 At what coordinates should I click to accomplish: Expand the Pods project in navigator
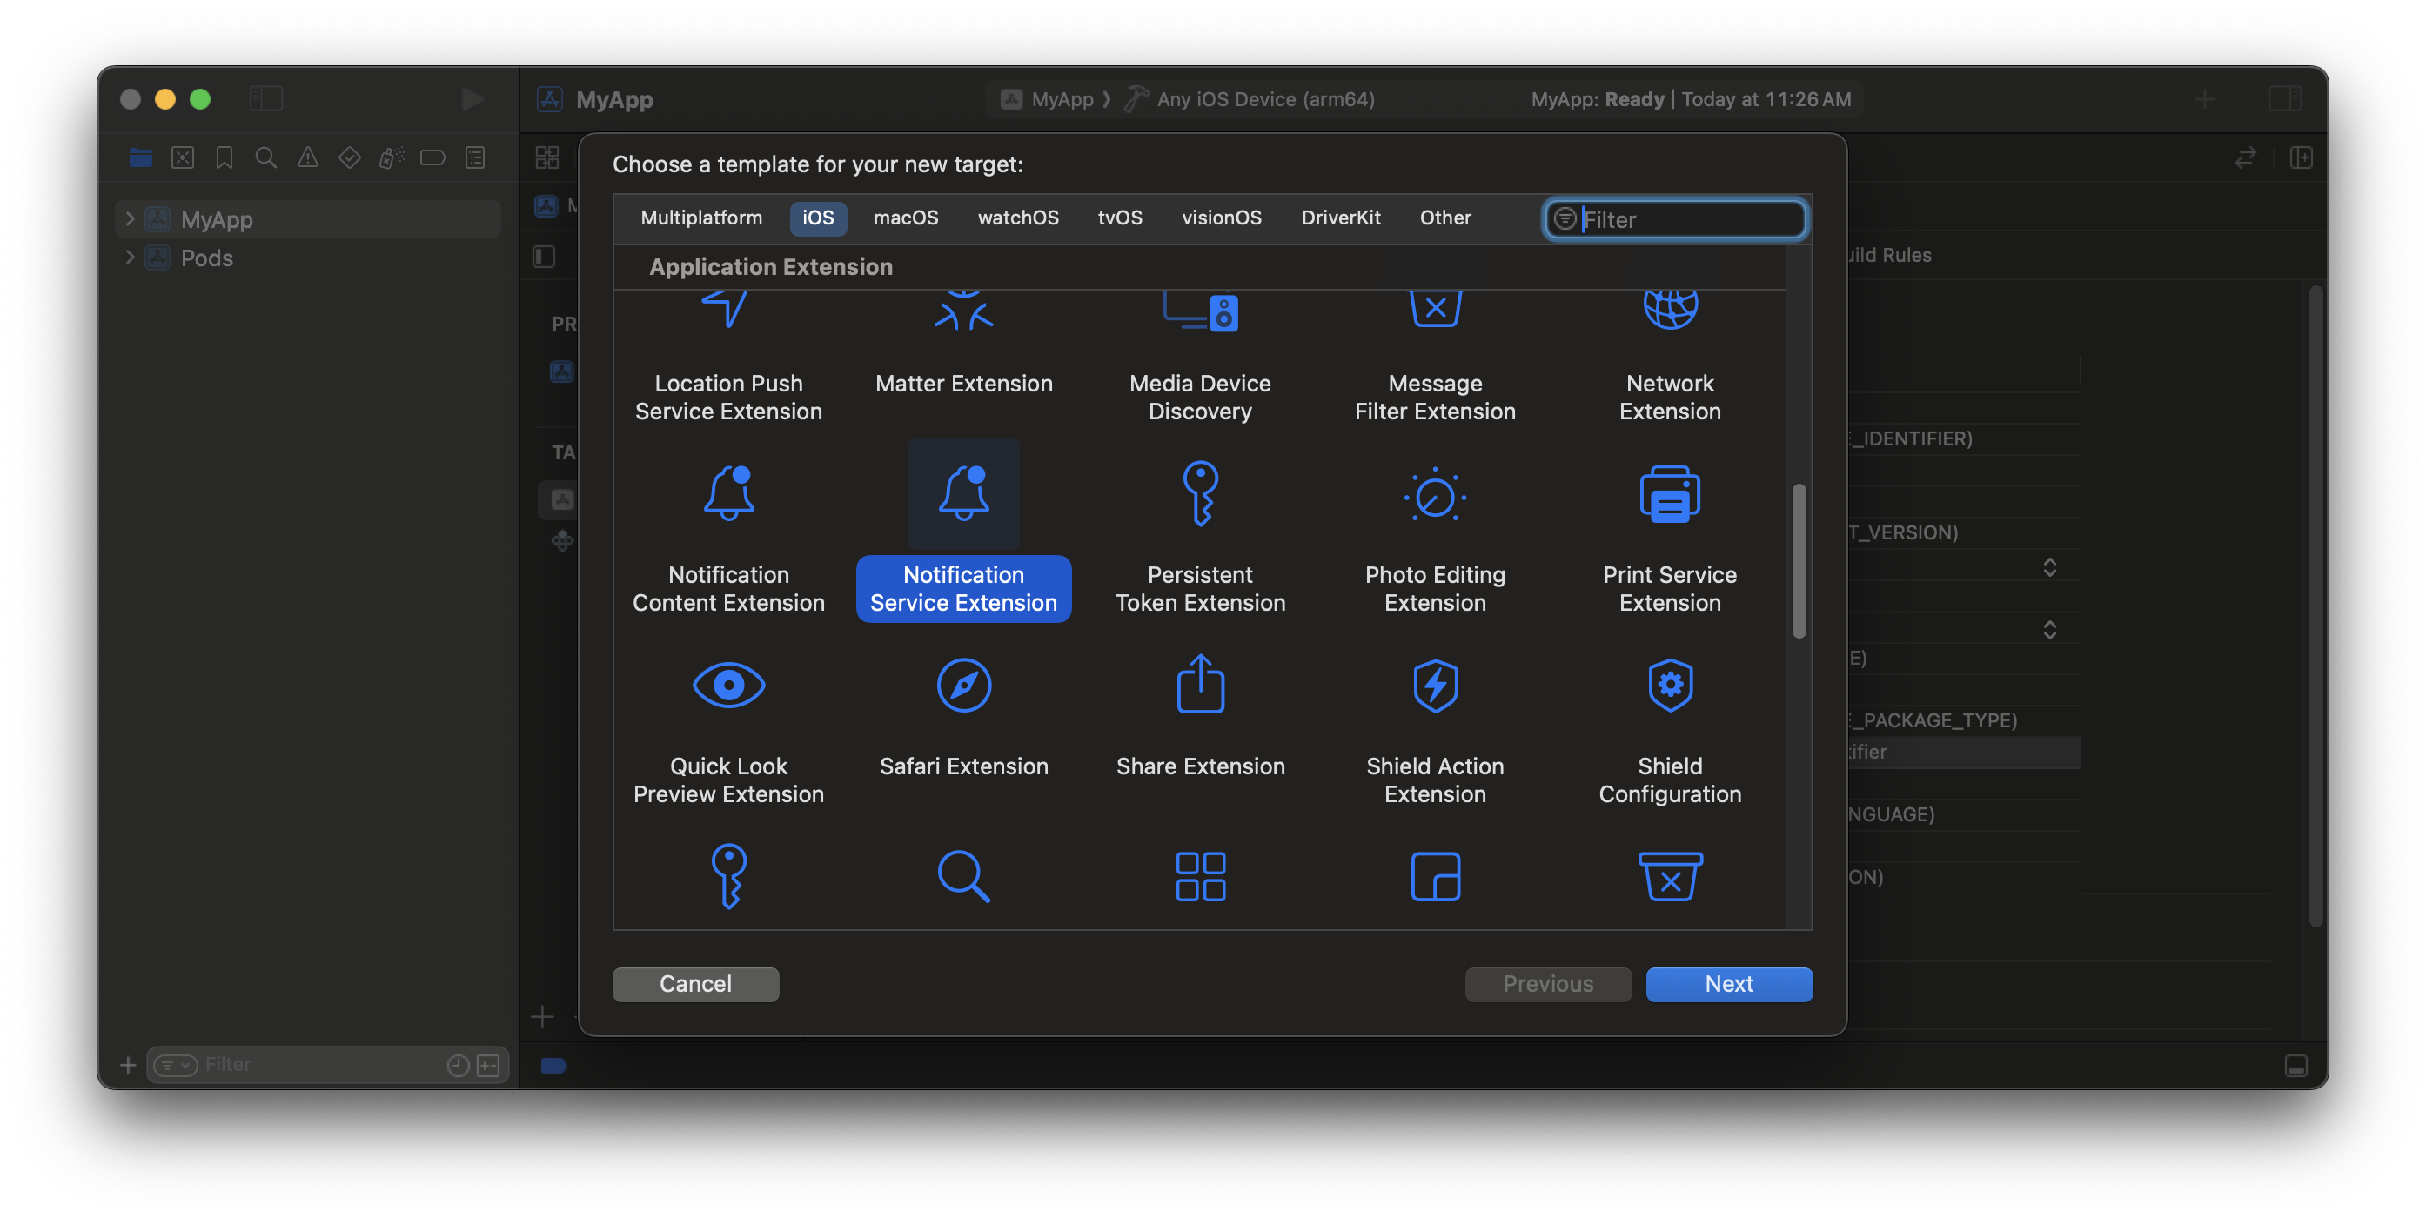tap(130, 257)
